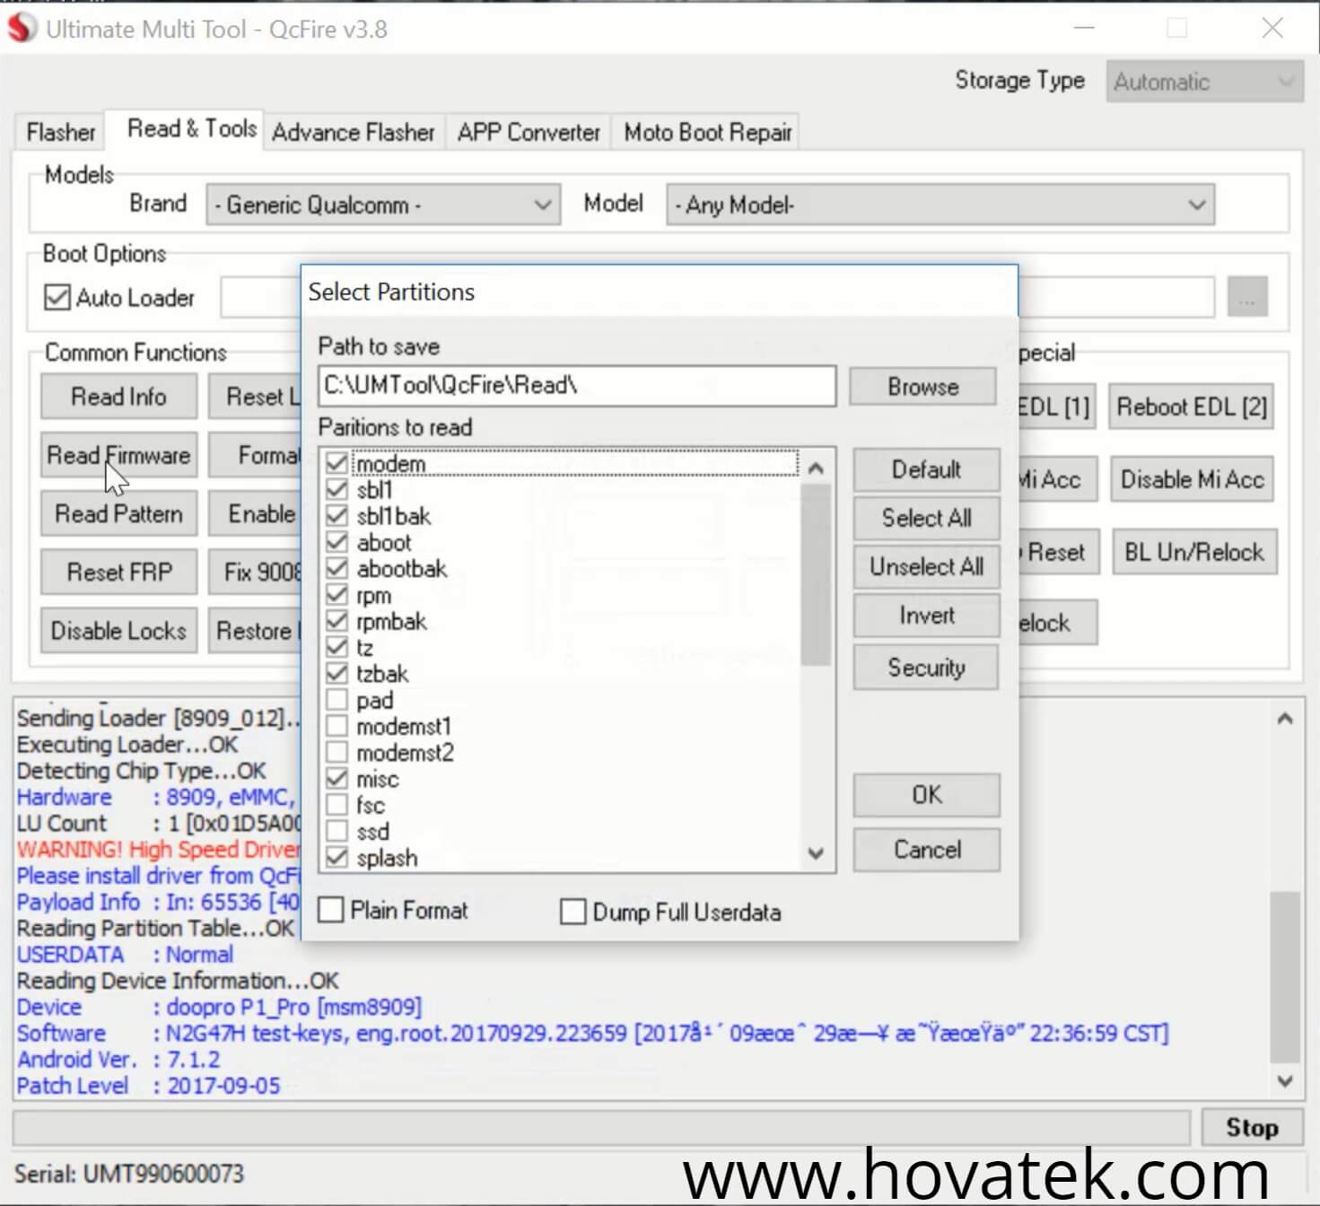
Task: Uncheck the sbl1 partition checkbox
Action: [x=337, y=490]
